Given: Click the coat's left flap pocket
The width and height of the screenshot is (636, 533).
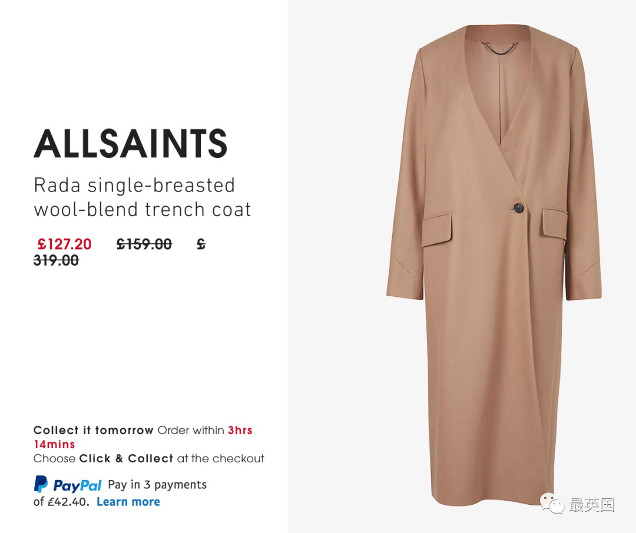Looking at the screenshot, I should (437, 230).
